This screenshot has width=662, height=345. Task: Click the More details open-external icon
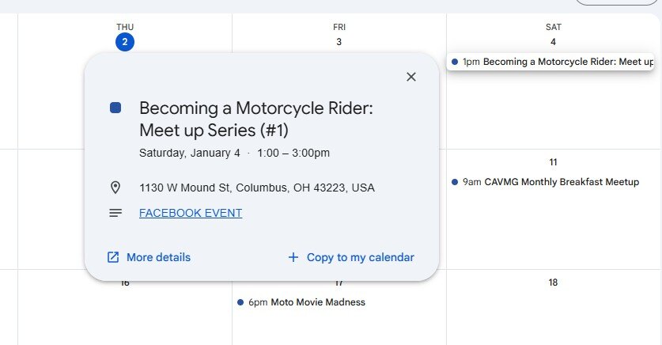tap(113, 257)
